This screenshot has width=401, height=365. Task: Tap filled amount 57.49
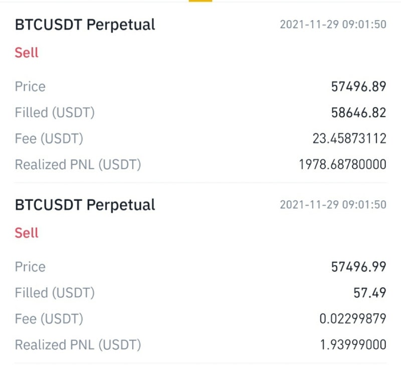(370, 293)
